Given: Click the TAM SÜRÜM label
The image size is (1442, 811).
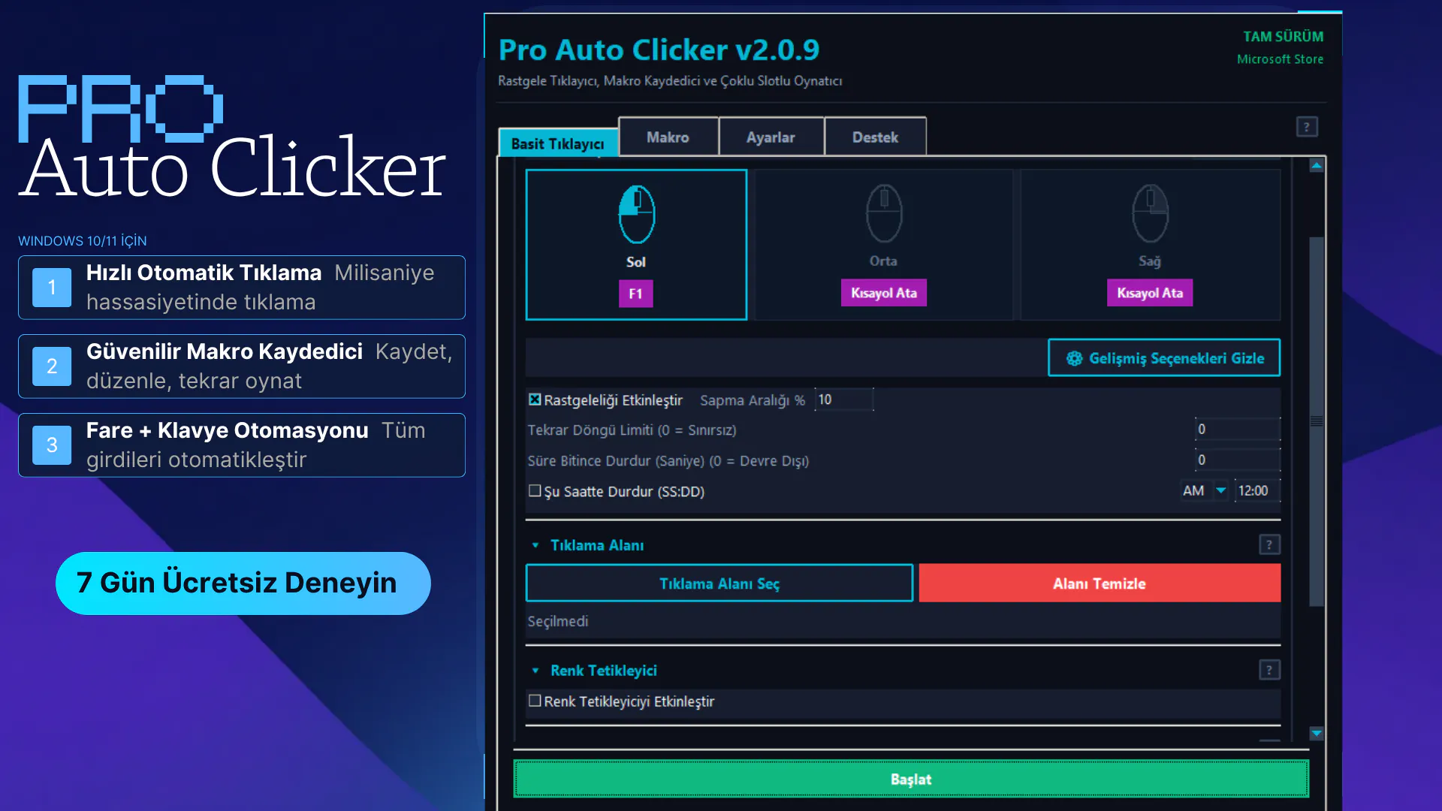Looking at the screenshot, I should tap(1284, 37).
